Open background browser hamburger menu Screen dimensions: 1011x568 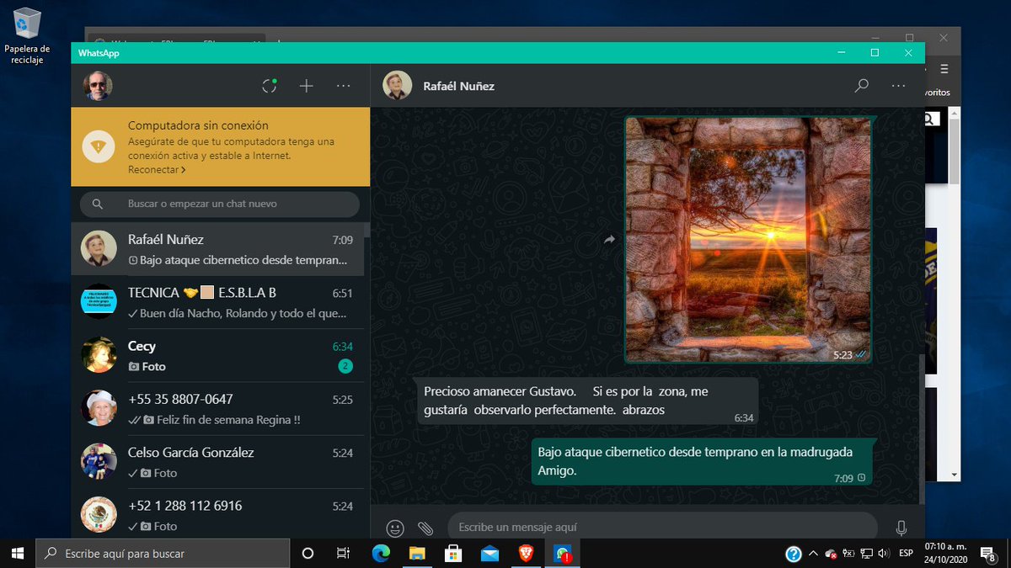coord(944,69)
